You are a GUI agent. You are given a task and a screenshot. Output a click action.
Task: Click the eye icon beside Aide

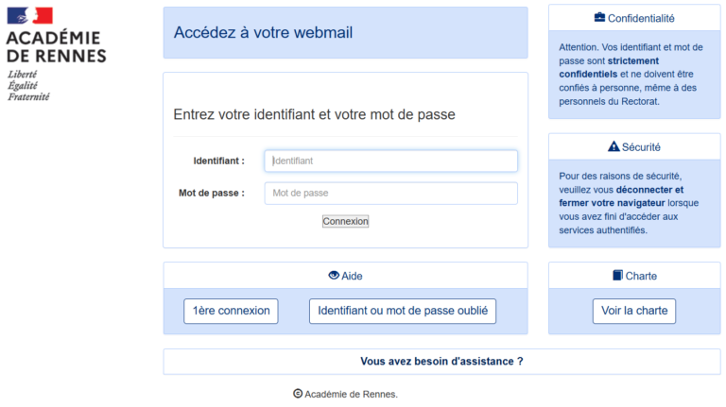tap(334, 275)
